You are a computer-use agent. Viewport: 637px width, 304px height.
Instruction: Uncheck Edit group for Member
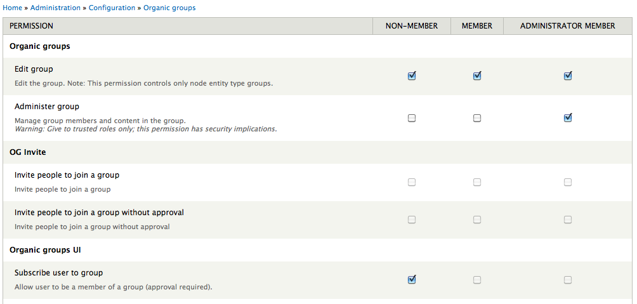pos(477,76)
